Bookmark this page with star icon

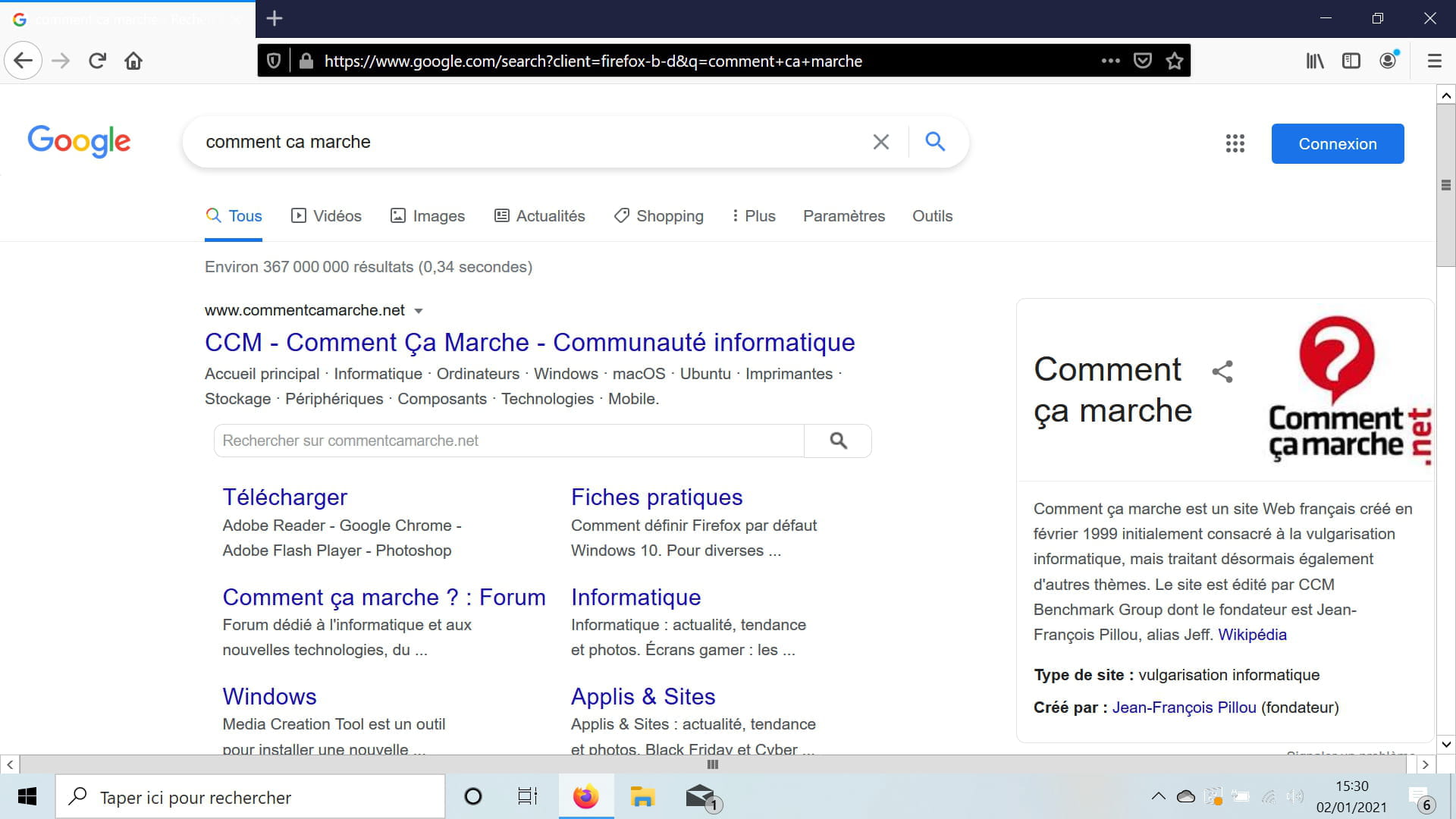[1175, 61]
